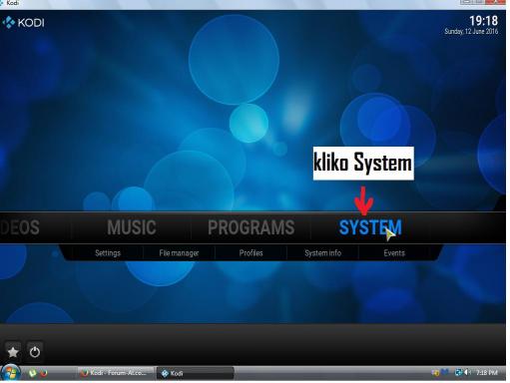Click the Kodi logo in top-left
This screenshot has width=510, height=383.
pyautogui.click(x=23, y=23)
